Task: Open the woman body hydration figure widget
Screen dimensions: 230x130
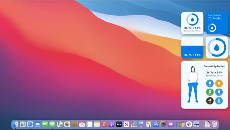Action: [205, 85]
